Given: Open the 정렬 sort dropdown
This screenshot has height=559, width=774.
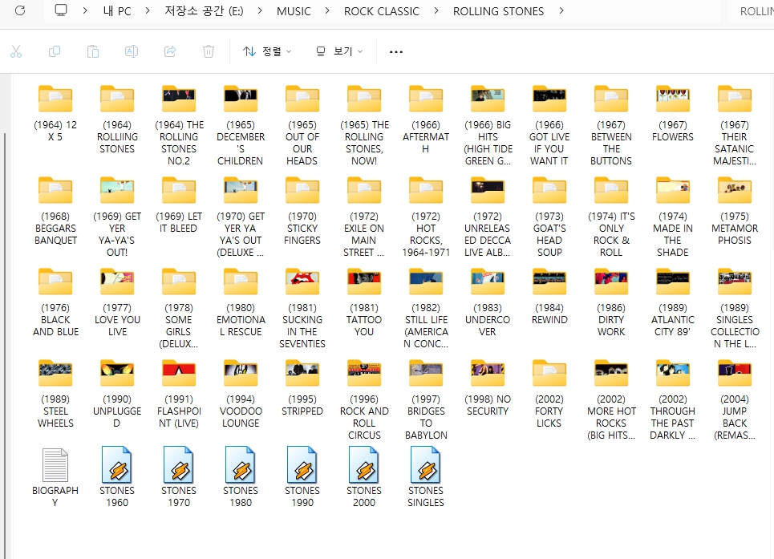Looking at the screenshot, I should (x=267, y=51).
